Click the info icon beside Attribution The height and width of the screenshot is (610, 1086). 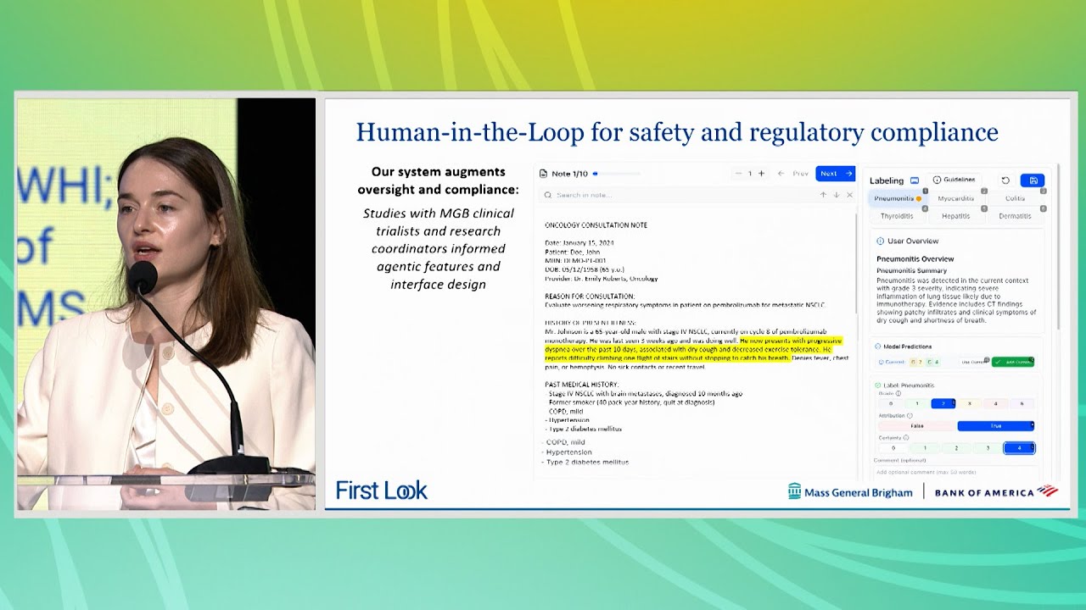point(910,416)
